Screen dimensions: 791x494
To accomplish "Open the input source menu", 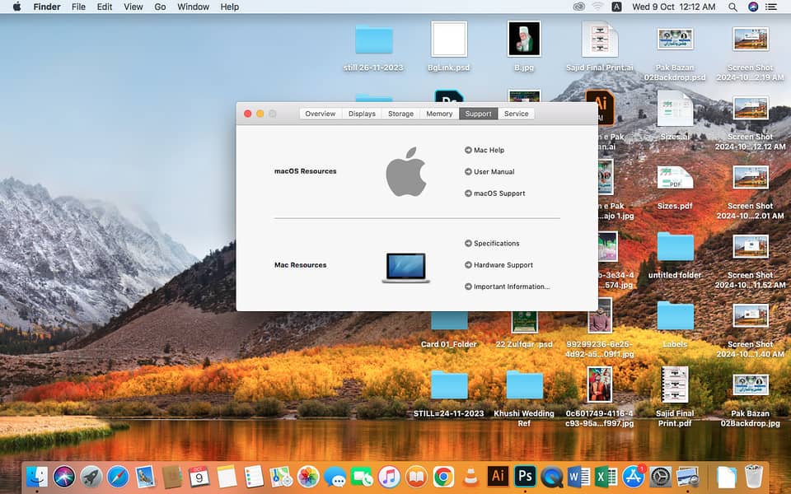I will [617, 7].
